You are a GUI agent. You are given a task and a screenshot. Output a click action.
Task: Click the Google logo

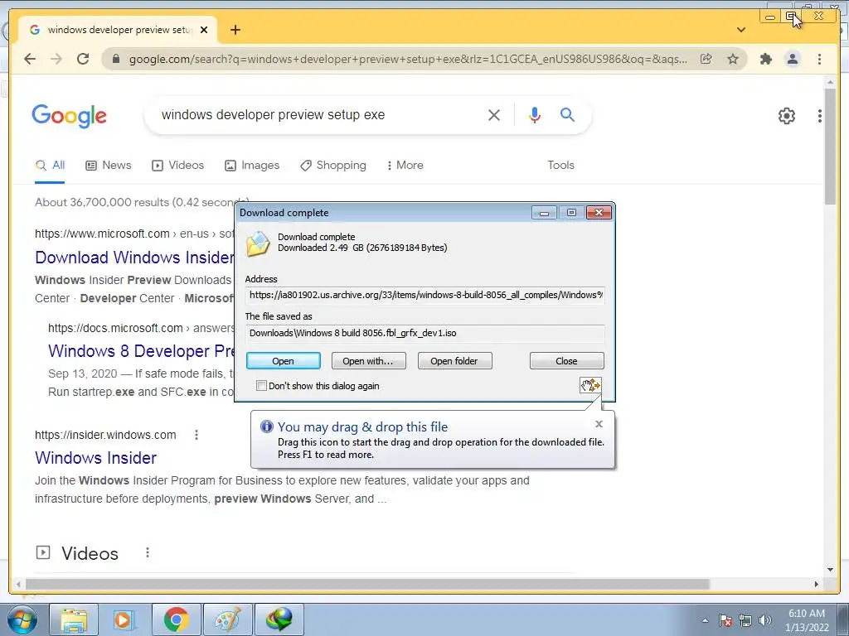[70, 116]
